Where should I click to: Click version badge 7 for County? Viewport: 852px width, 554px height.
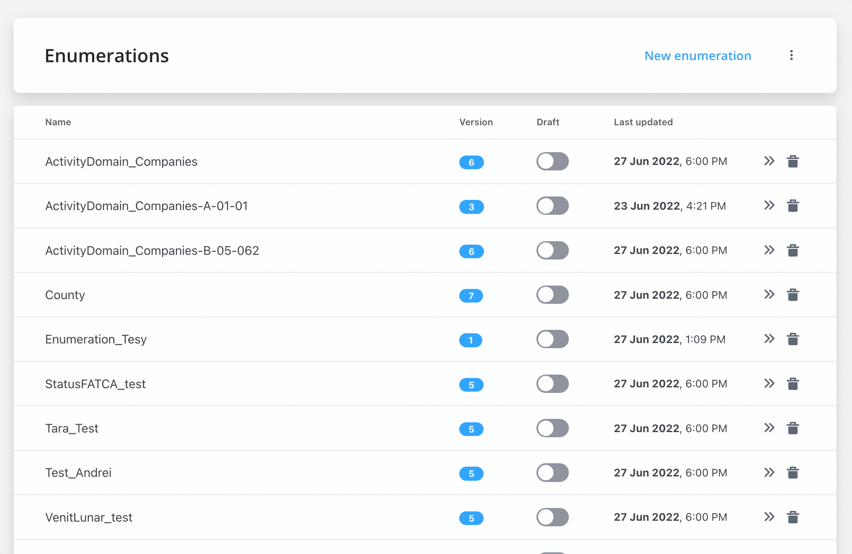[x=471, y=296]
